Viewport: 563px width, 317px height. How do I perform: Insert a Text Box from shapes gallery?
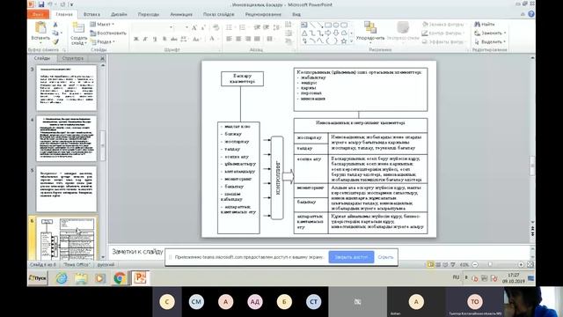tap(304, 25)
